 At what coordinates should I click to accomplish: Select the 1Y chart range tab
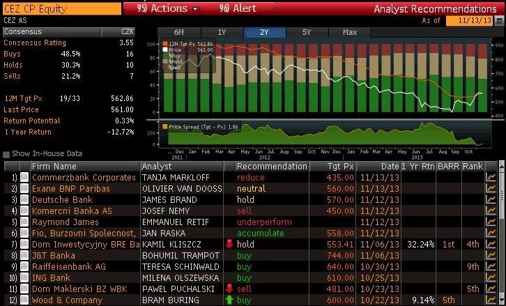click(x=222, y=32)
